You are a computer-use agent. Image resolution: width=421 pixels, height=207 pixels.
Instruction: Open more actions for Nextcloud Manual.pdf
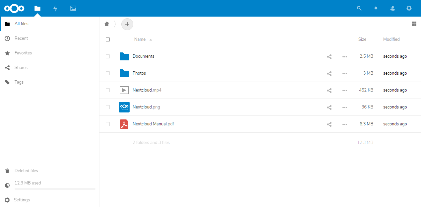345,124
